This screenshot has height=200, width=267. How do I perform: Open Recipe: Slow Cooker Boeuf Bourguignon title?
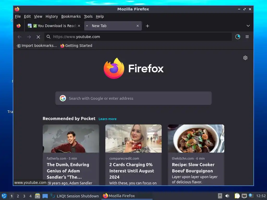click(x=193, y=168)
